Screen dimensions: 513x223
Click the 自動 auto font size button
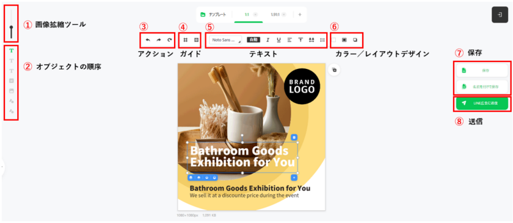(x=253, y=40)
